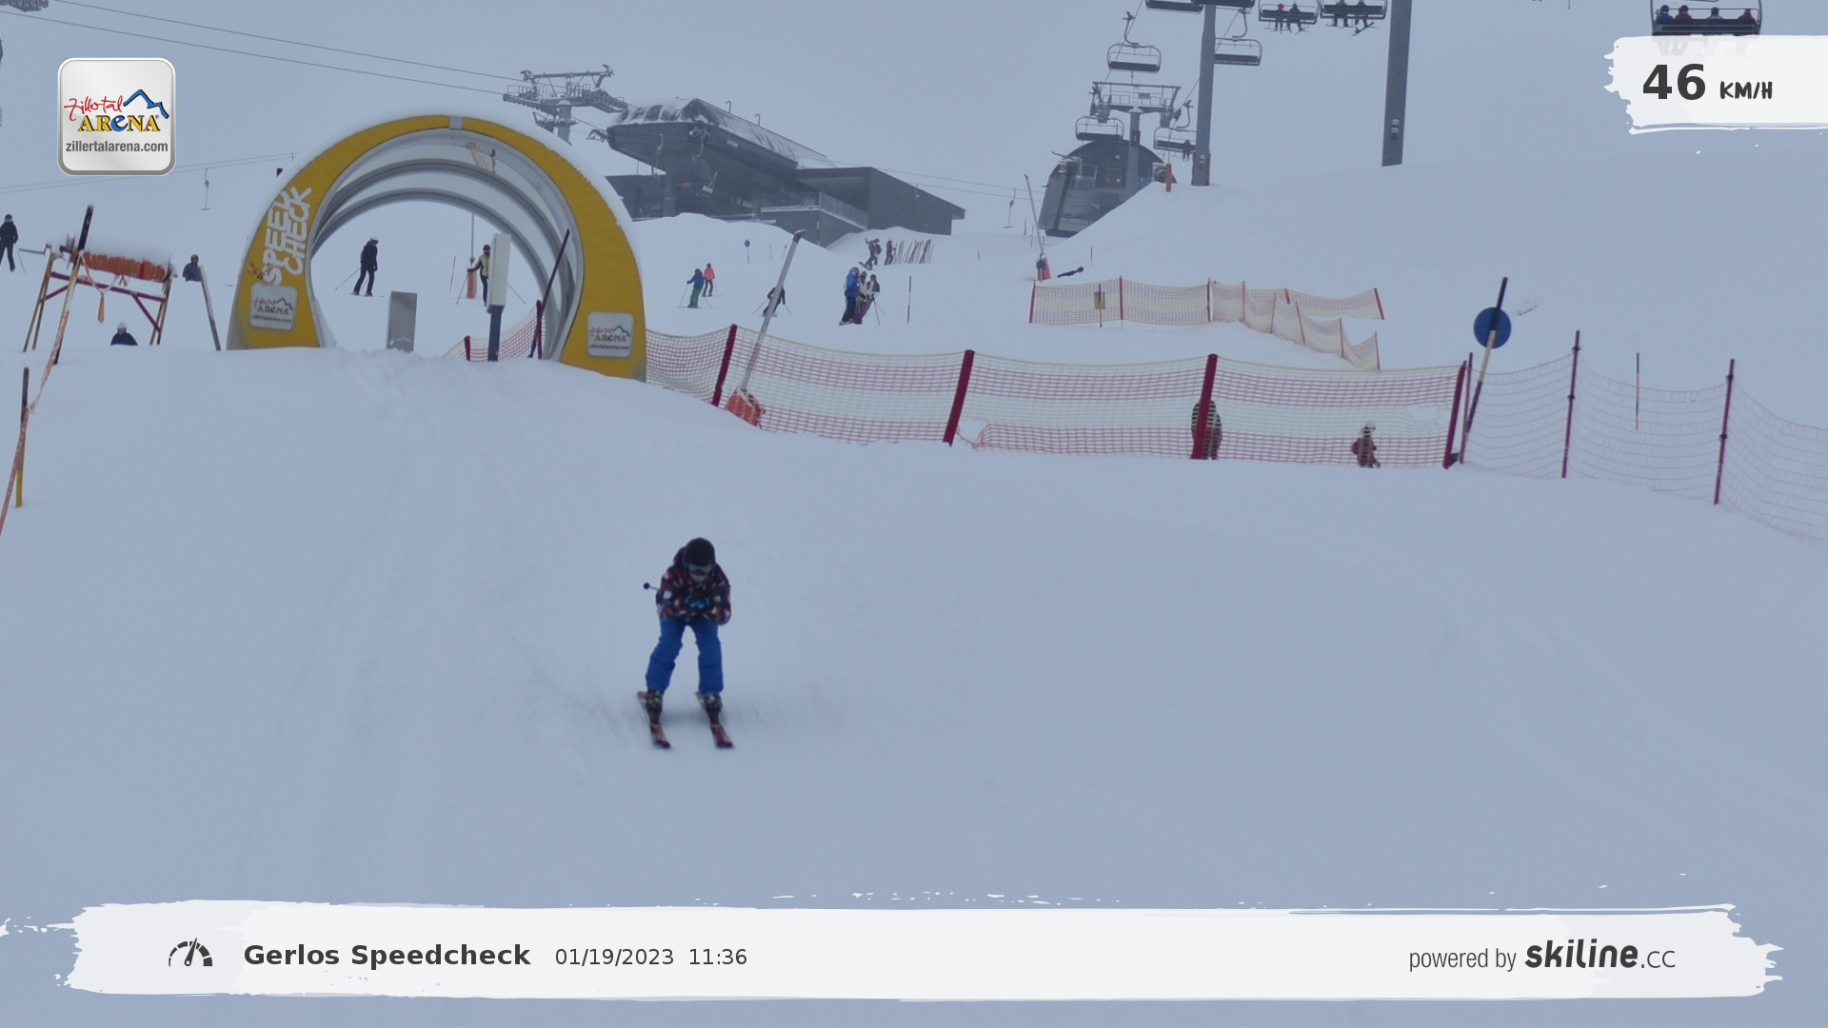
Task: Click the child behind the orange net fence
Action: coord(1365,445)
